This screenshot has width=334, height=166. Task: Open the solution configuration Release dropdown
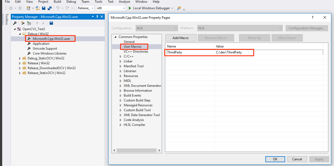point(93,8)
